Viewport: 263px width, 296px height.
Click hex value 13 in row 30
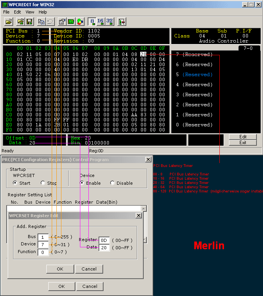(134, 70)
